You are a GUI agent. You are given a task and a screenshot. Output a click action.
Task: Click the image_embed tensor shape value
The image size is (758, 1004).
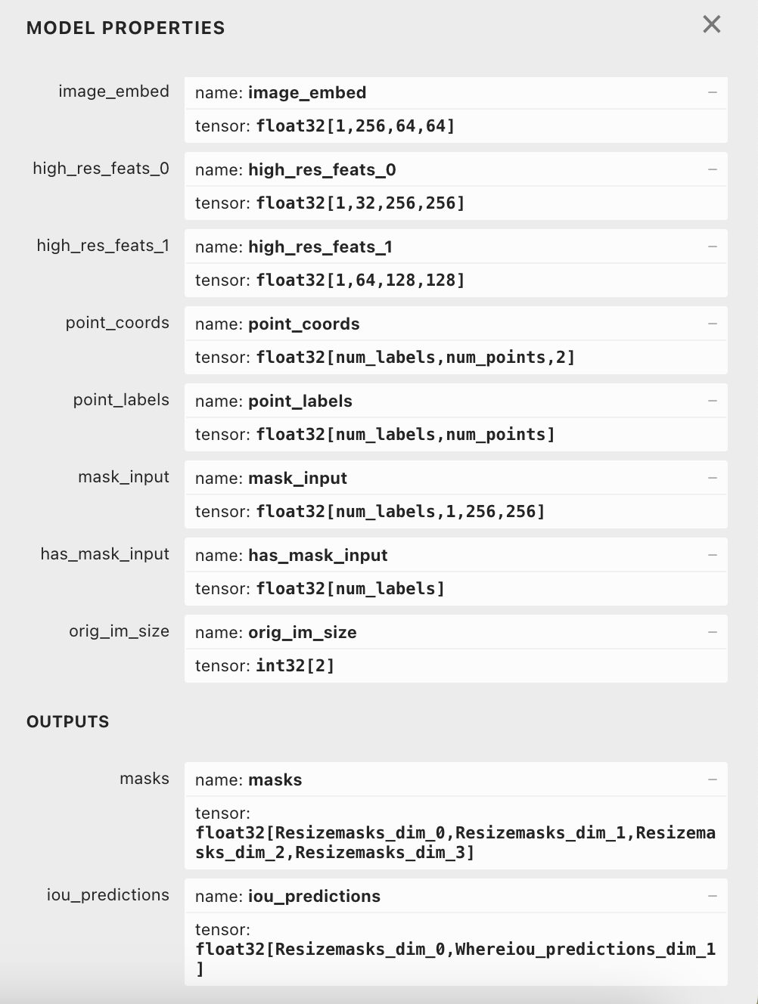pyautogui.click(x=356, y=126)
